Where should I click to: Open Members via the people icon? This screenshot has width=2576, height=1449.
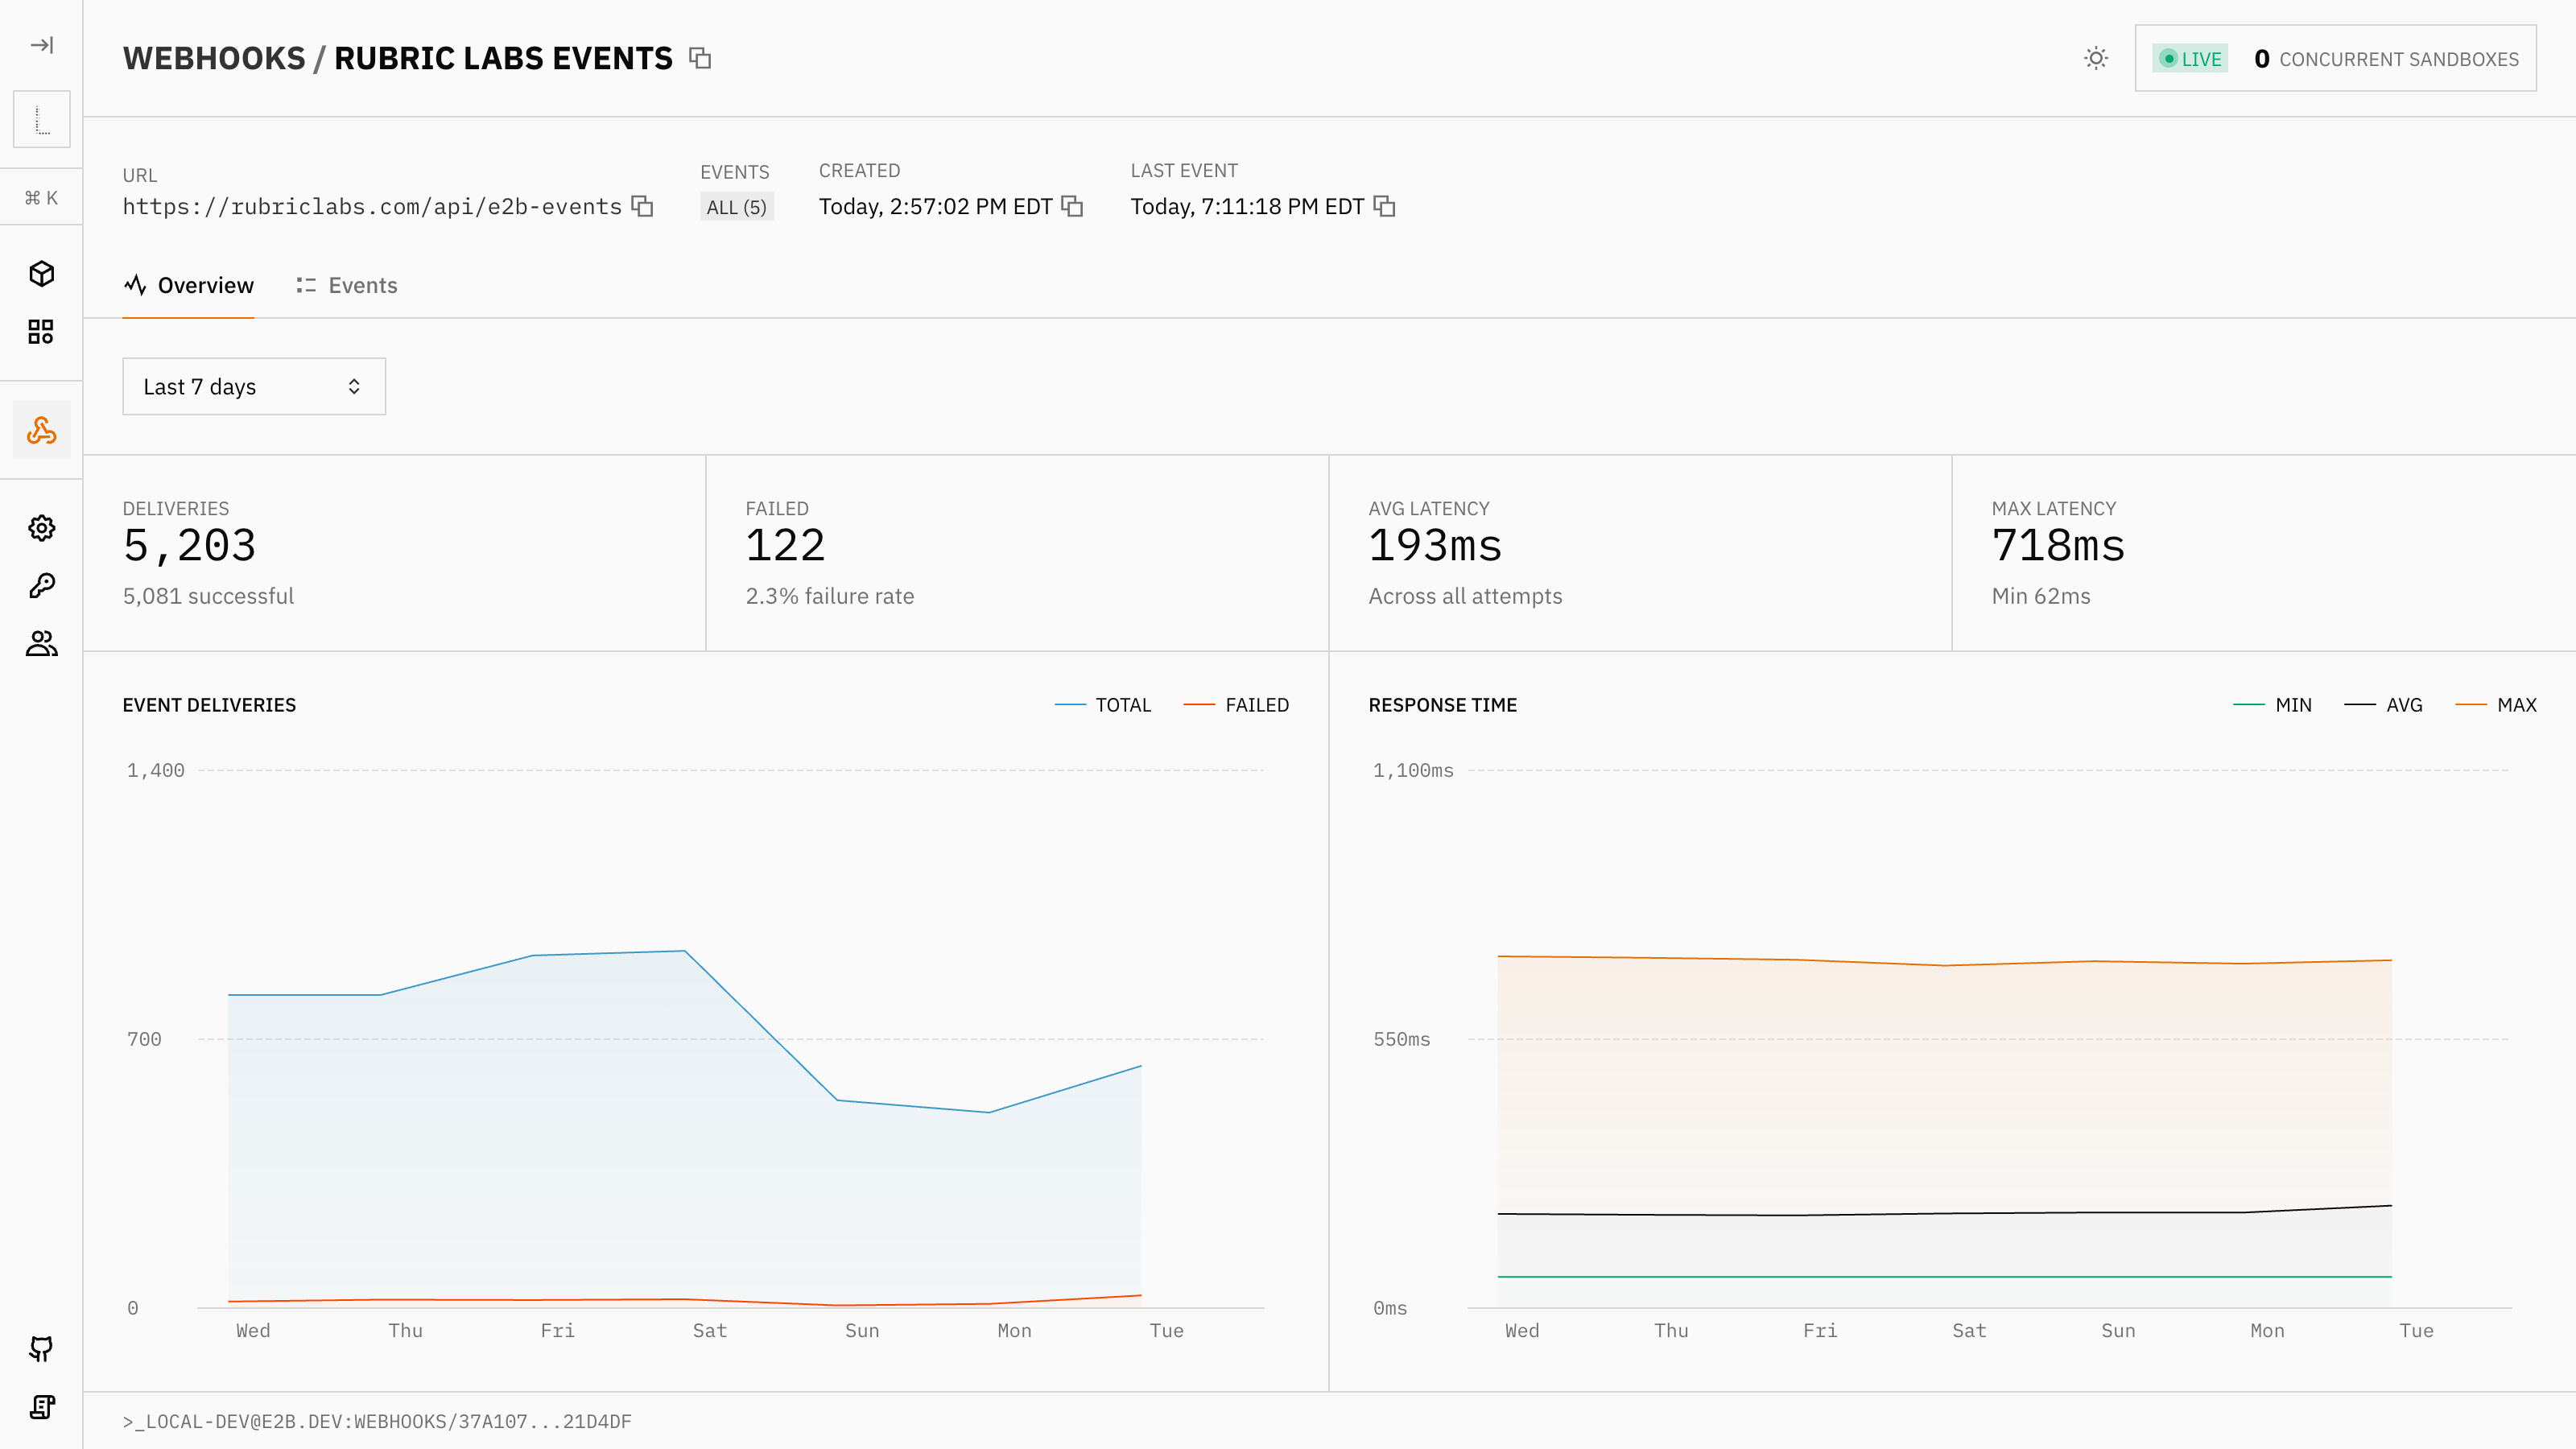point(41,644)
